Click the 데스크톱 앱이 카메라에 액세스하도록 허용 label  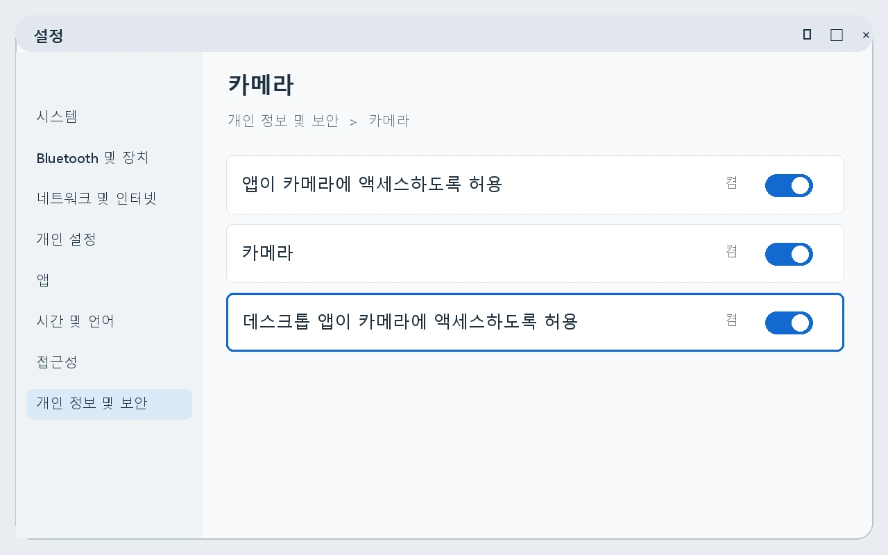(x=410, y=322)
